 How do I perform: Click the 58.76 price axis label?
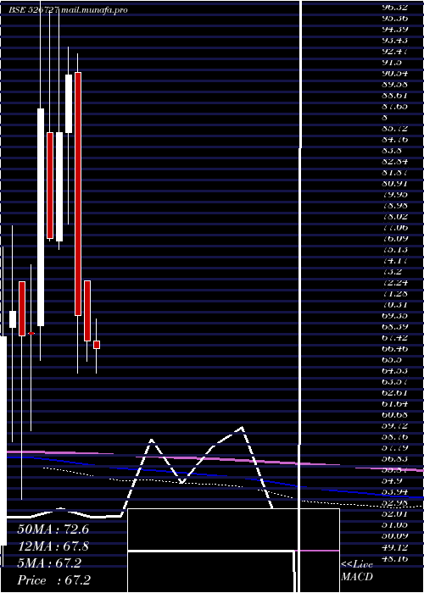tap(394, 437)
